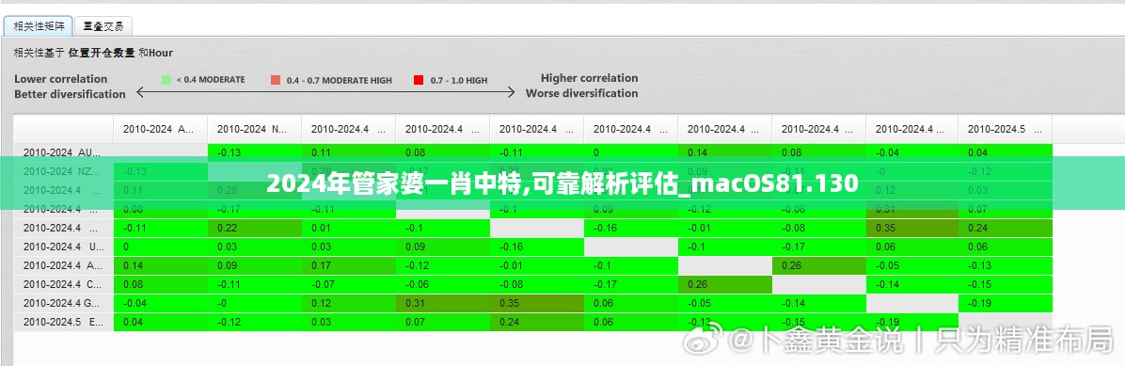Click 0.22 cell in row starting -0.11
The height and width of the screenshot is (366, 1125).
click(255, 228)
